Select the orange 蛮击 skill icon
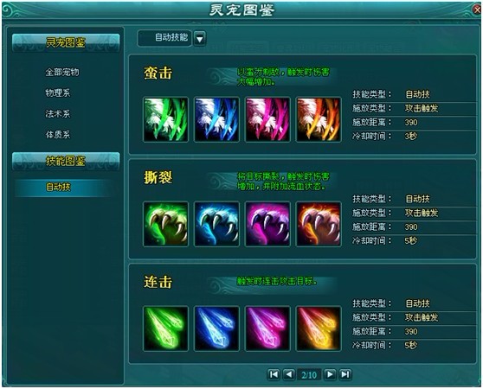483x389 pixels. click(x=319, y=119)
